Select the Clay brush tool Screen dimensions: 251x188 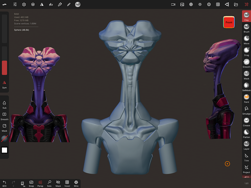coord(246,16)
